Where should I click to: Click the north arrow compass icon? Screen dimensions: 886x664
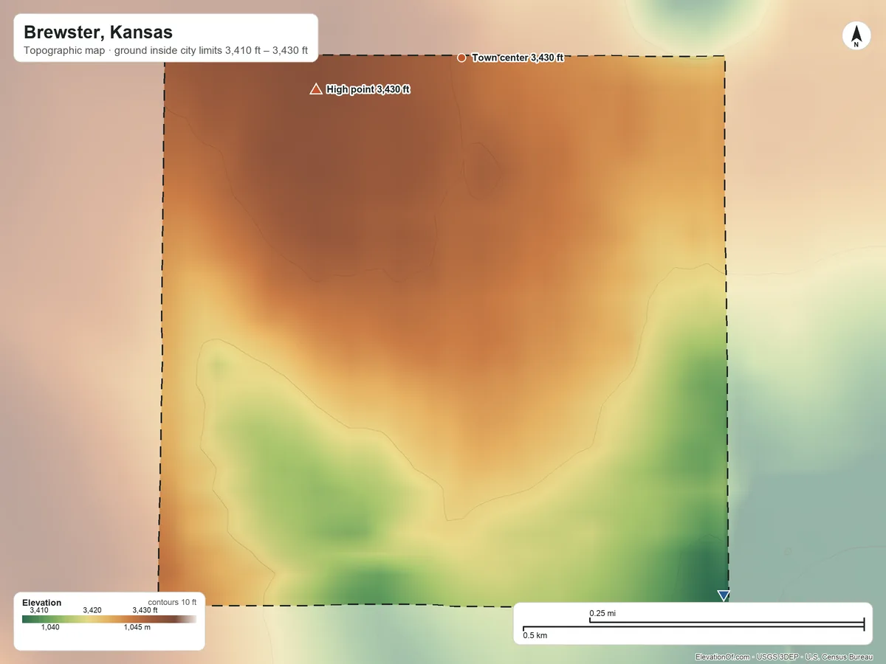point(856,36)
